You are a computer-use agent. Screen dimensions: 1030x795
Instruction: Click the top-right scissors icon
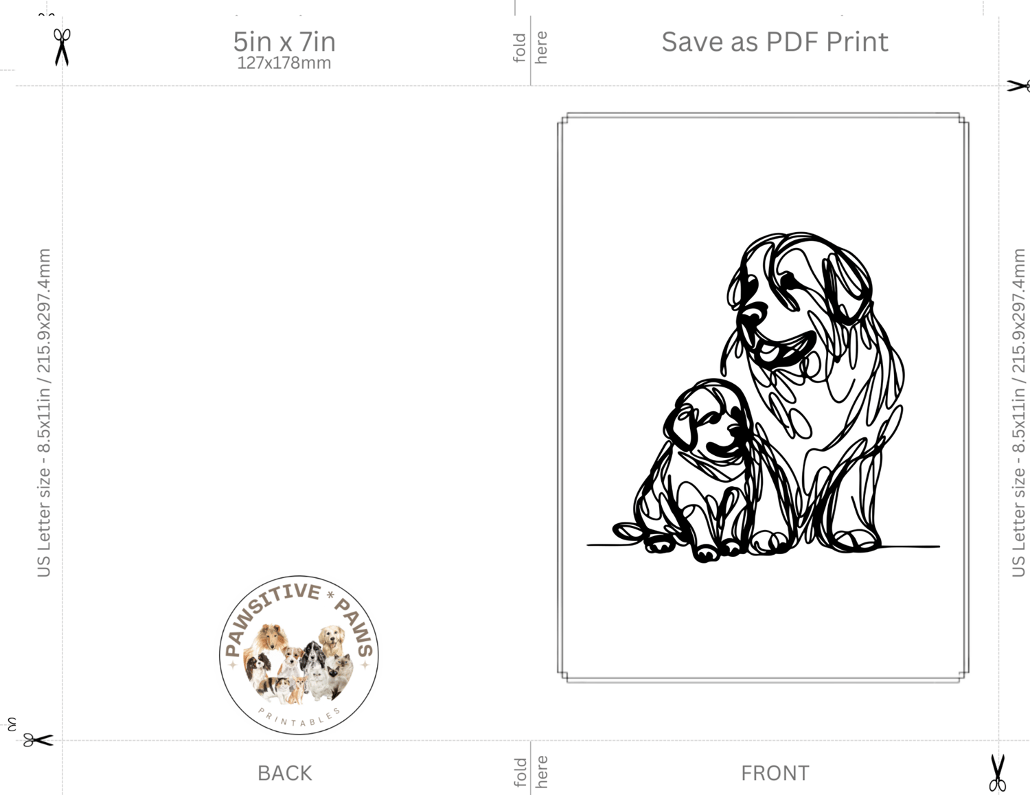coord(1018,86)
